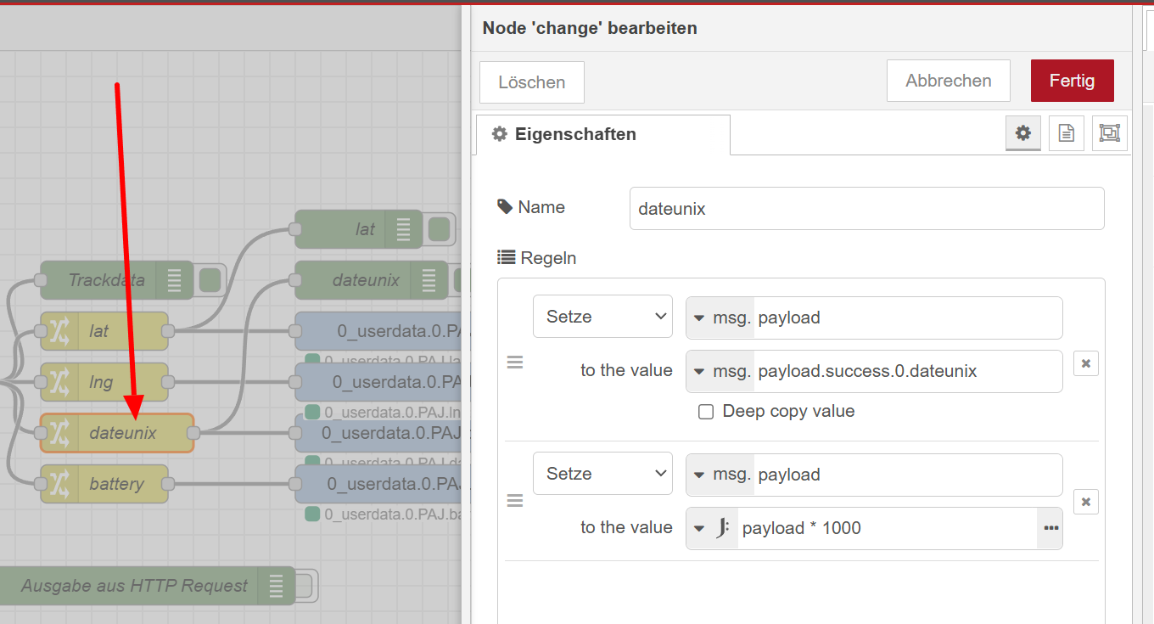Open node description document icon
This screenshot has width=1154, height=624.
pyautogui.click(x=1067, y=133)
